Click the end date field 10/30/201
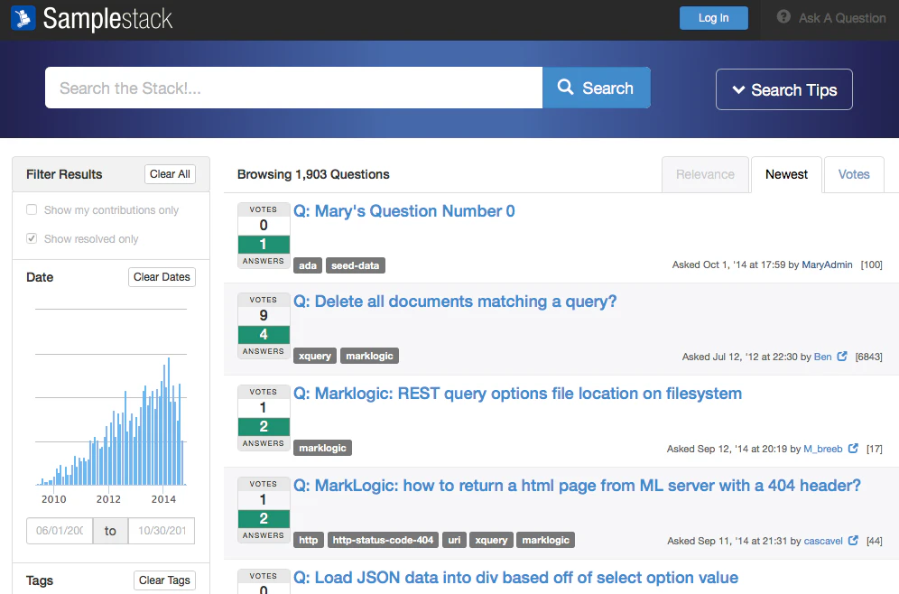This screenshot has width=899, height=594. point(162,531)
